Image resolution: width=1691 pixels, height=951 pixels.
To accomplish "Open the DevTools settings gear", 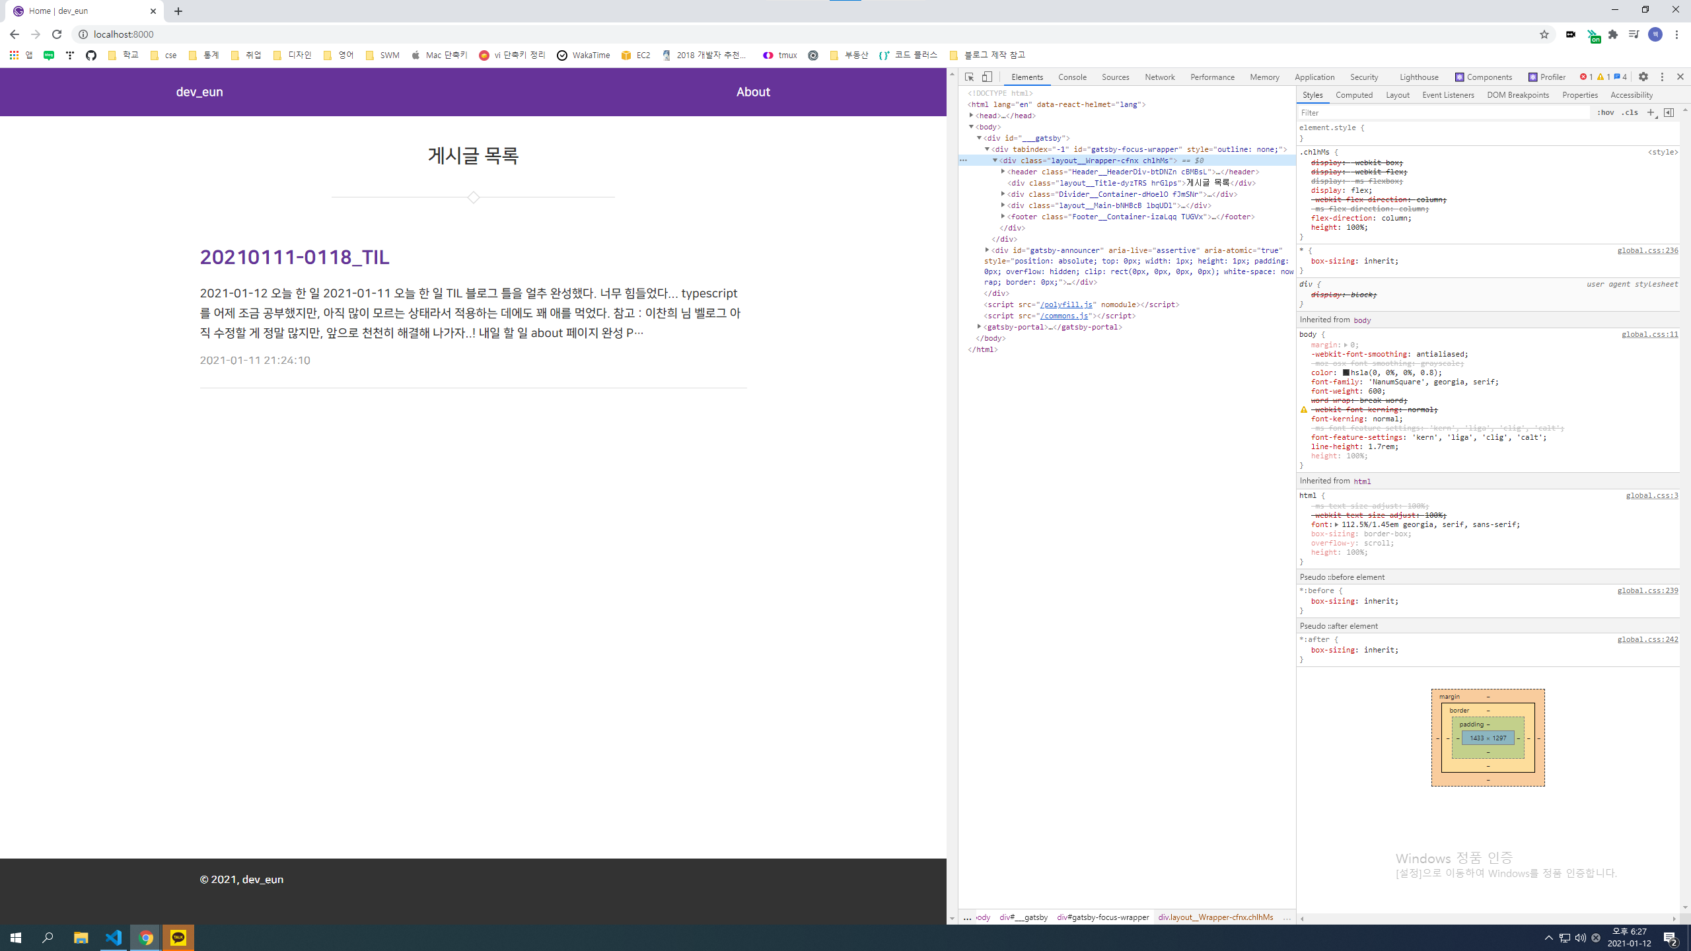I will [x=1643, y=77].
